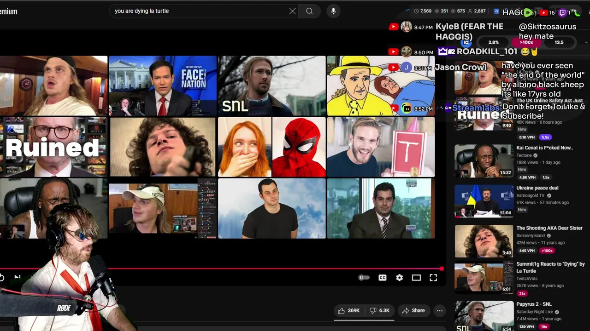The image size is (590, 331).
Task: Click the '4.8K VPH' badge
Action: pyautogui.click(x=527, y=177)
